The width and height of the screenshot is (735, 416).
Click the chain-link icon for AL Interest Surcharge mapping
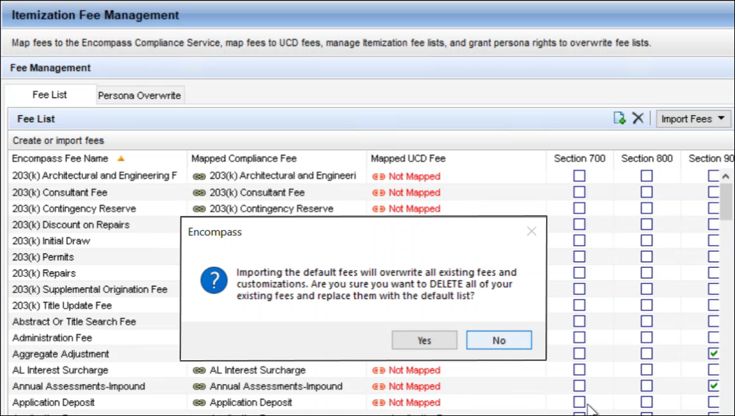[x=200, y=371]
